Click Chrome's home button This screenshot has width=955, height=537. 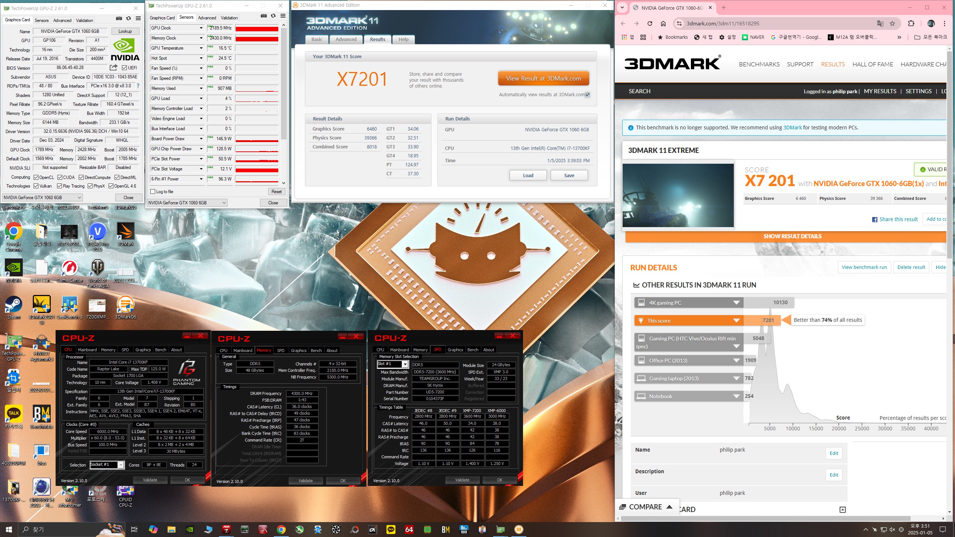coord(663,23)
